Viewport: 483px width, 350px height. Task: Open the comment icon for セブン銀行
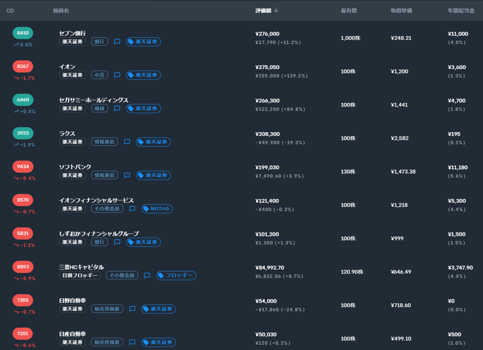(117, 41)
